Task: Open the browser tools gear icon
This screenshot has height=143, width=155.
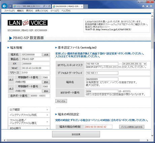Action: coord(151,6)
